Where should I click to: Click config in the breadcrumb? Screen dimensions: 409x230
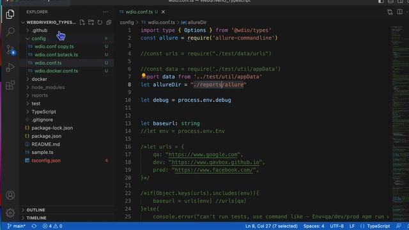(127, 22)
